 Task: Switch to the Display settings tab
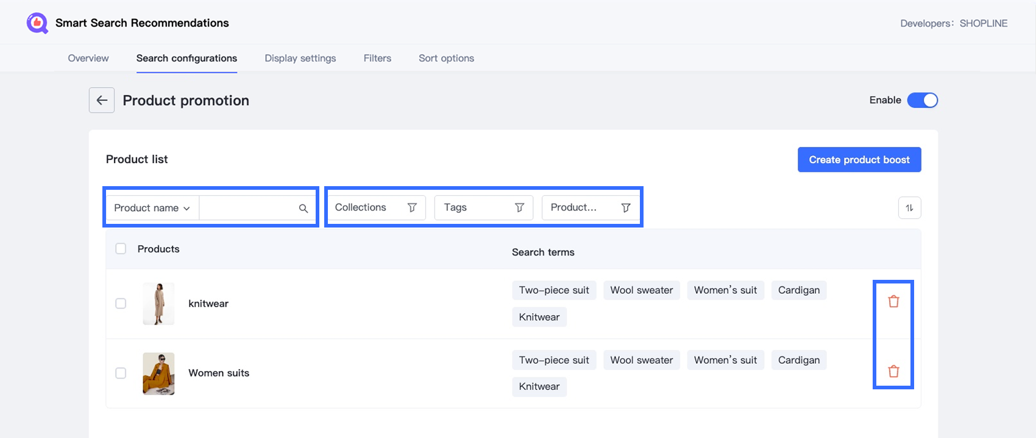[x=300, y=58]
